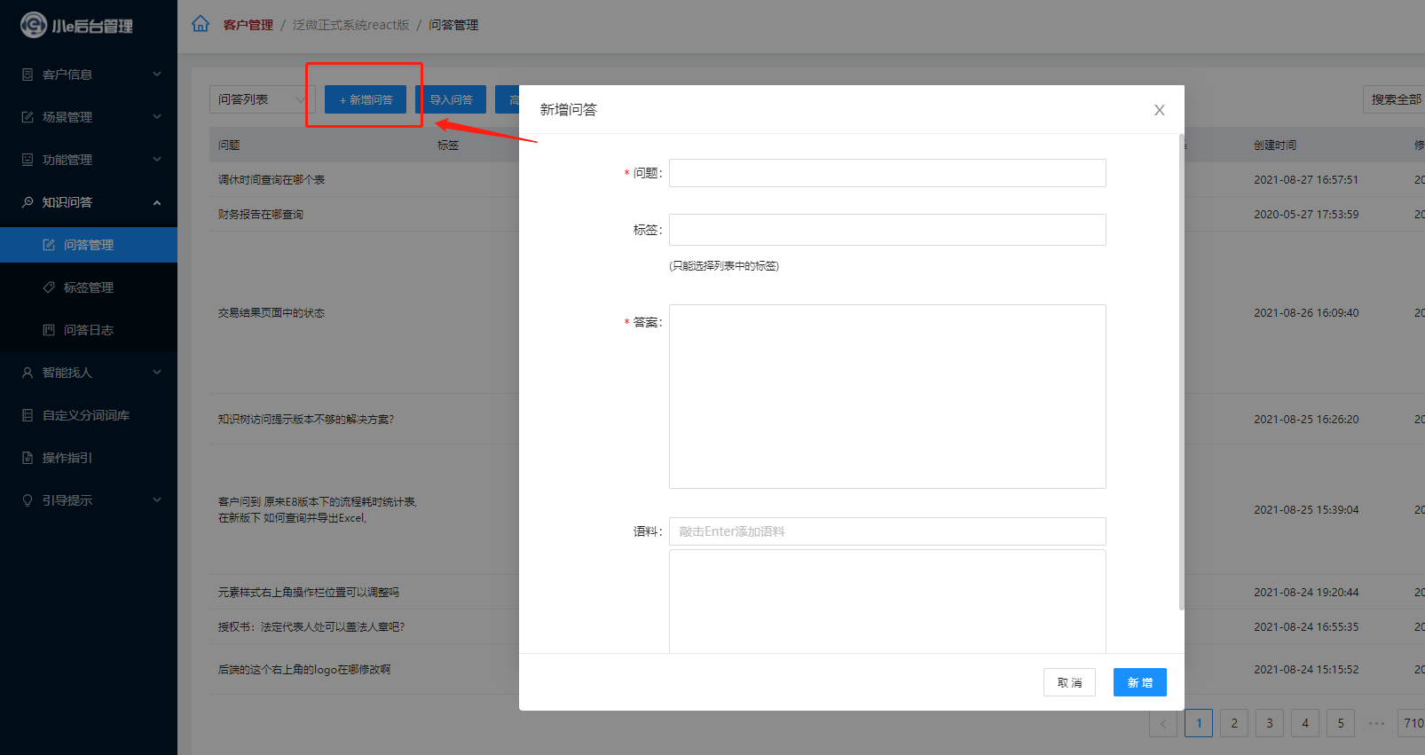The width and height of the screenshot is (1425, 755).
Task: Click the 客户信息 sidebar icon
Action: pos(28,75)
